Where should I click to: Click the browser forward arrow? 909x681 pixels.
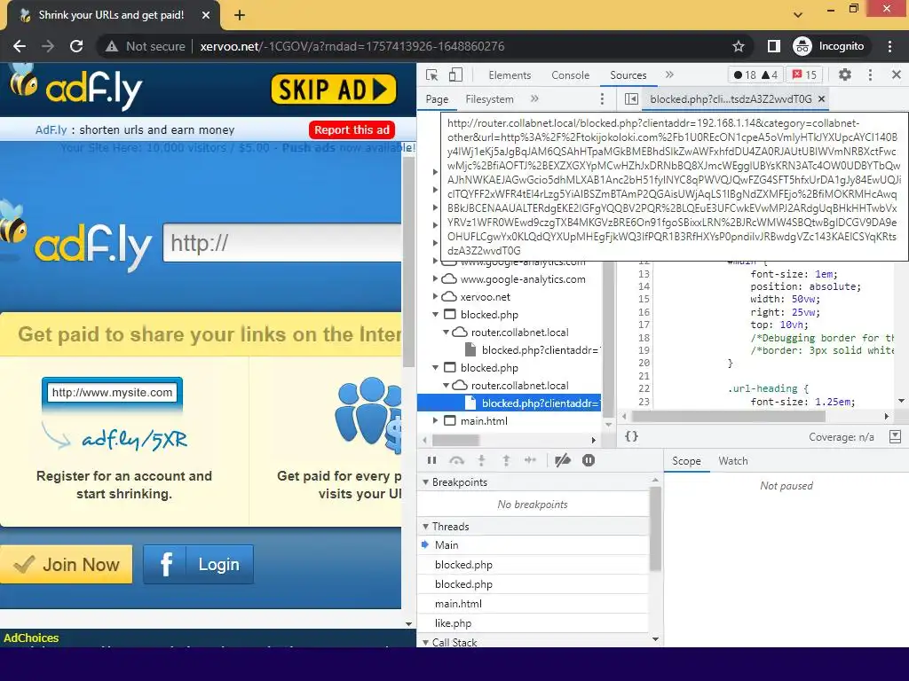coord(48,46)
